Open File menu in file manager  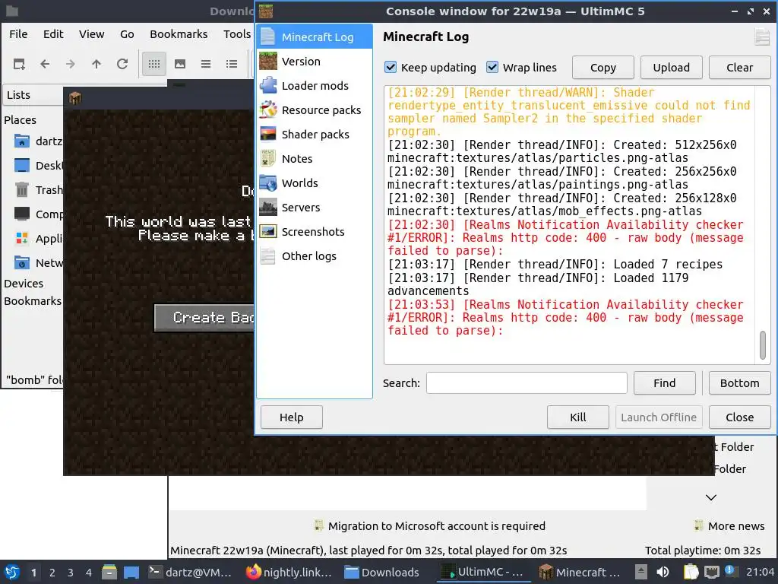click(18, 34)
